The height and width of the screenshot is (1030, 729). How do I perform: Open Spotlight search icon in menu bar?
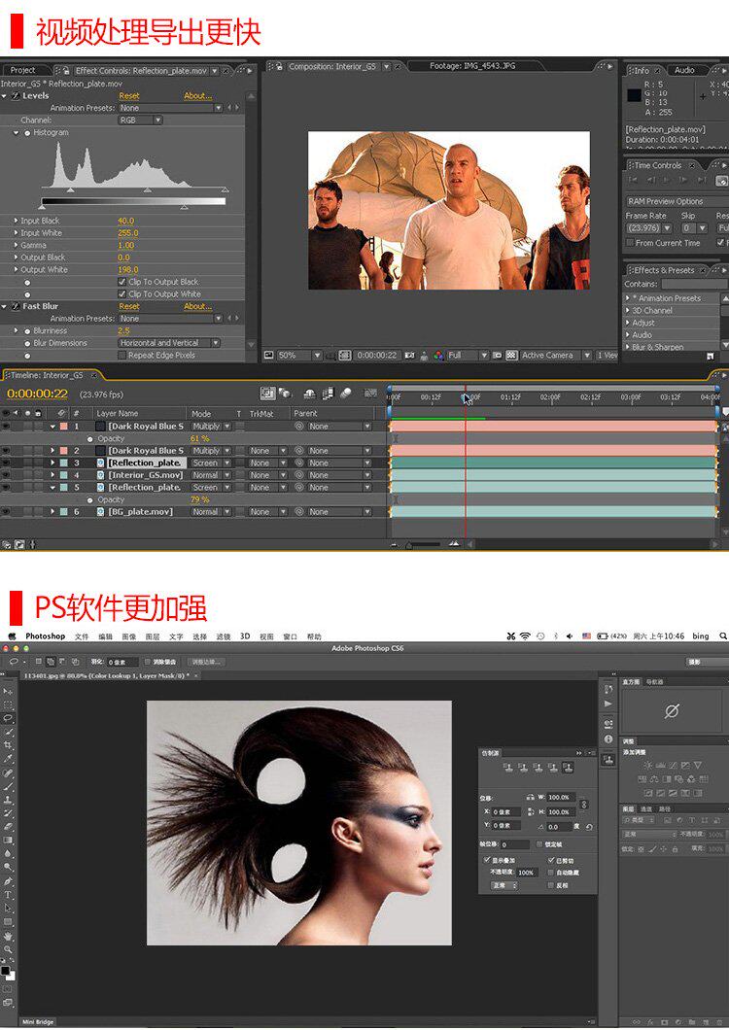tap(722, 636)
